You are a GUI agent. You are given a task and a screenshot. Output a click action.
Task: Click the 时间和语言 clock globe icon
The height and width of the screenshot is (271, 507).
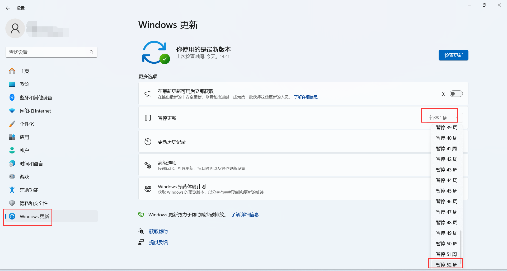coord(12,163)
